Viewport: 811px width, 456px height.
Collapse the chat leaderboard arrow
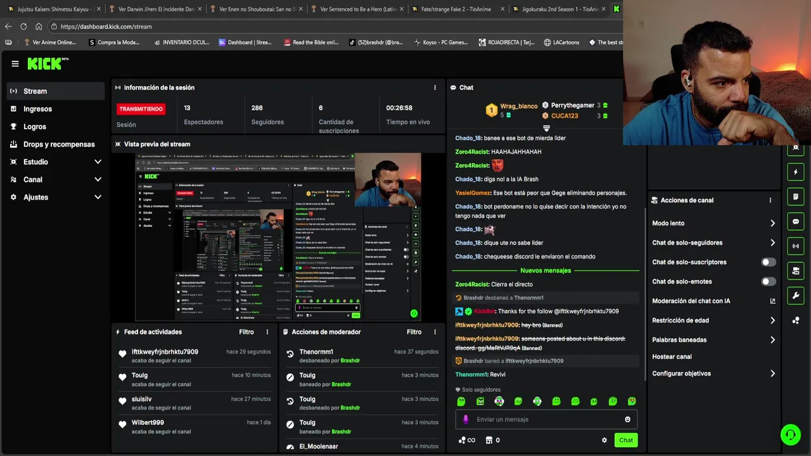[x=546, y=129]
